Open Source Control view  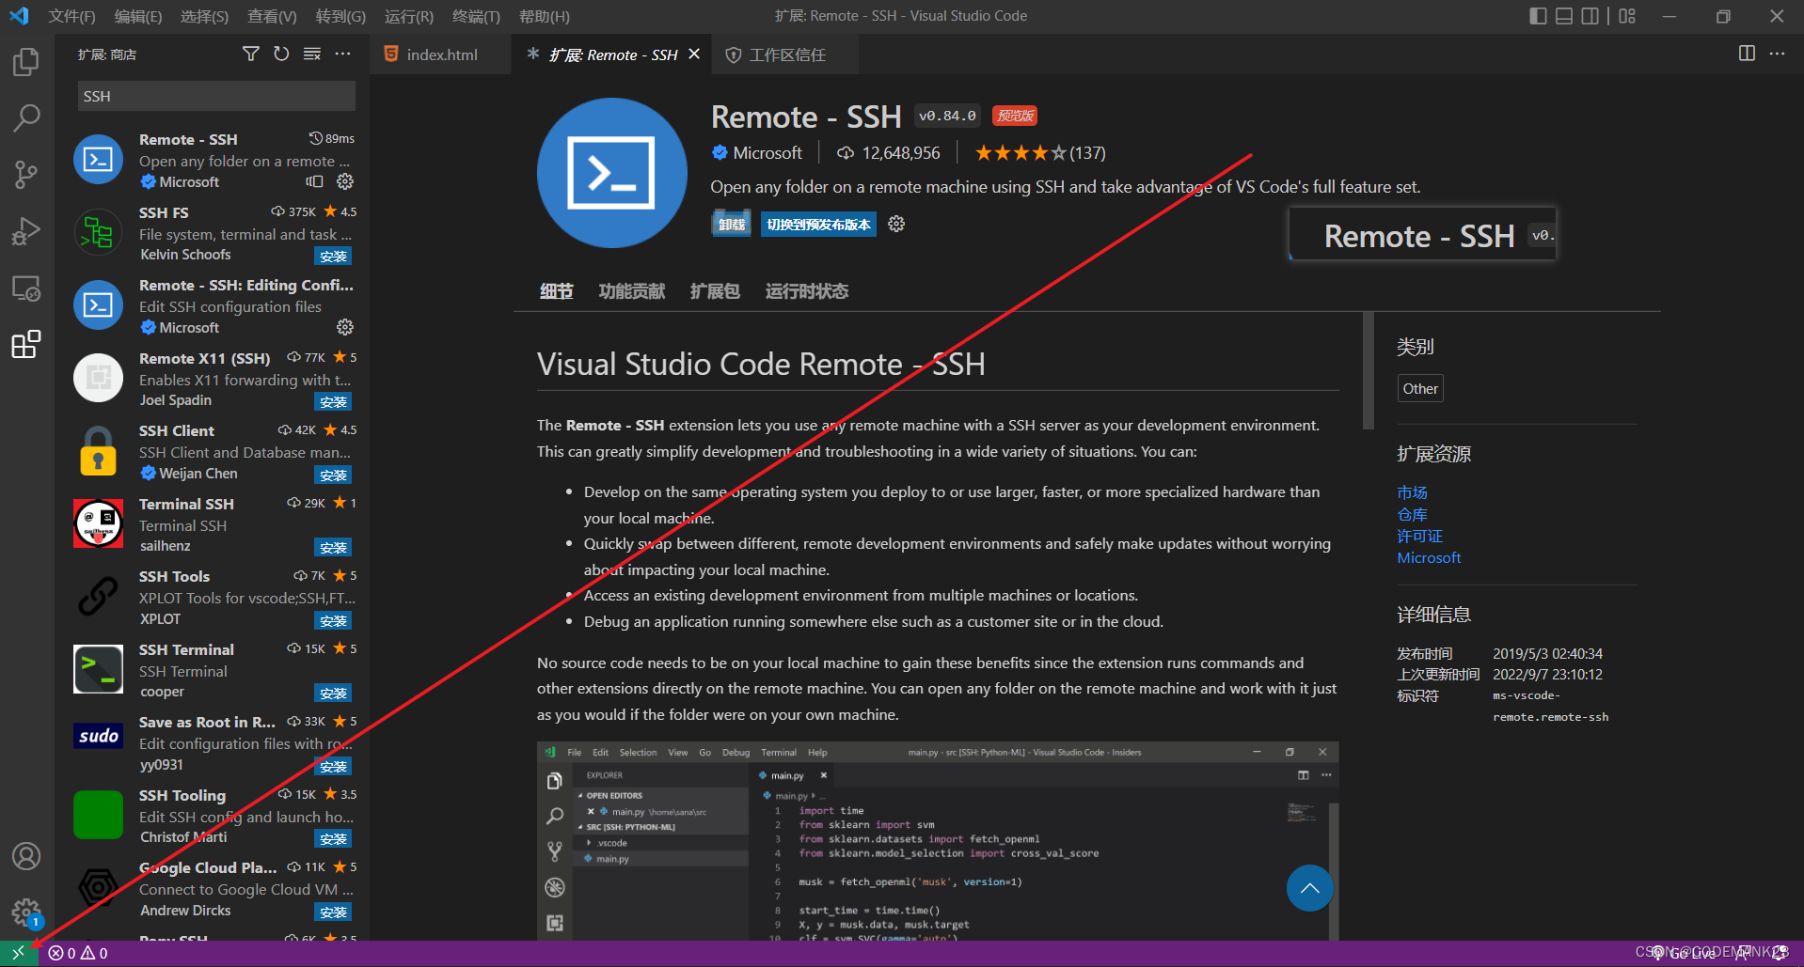pos(26,175)
